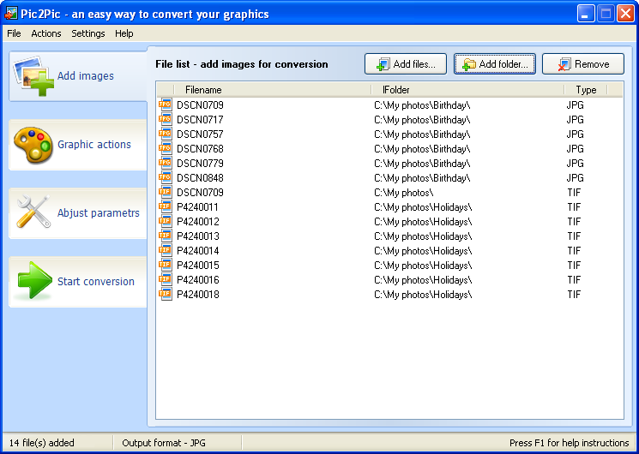This screenshot has height=454, width=639.
Task: Select the DSCN0709 TIF filename
Action: (x=200, y=192)
